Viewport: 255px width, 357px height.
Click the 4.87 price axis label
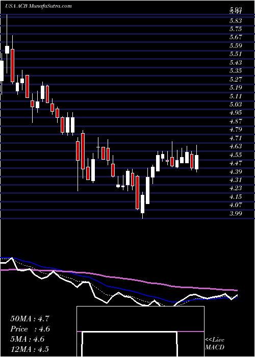(236, 121)
